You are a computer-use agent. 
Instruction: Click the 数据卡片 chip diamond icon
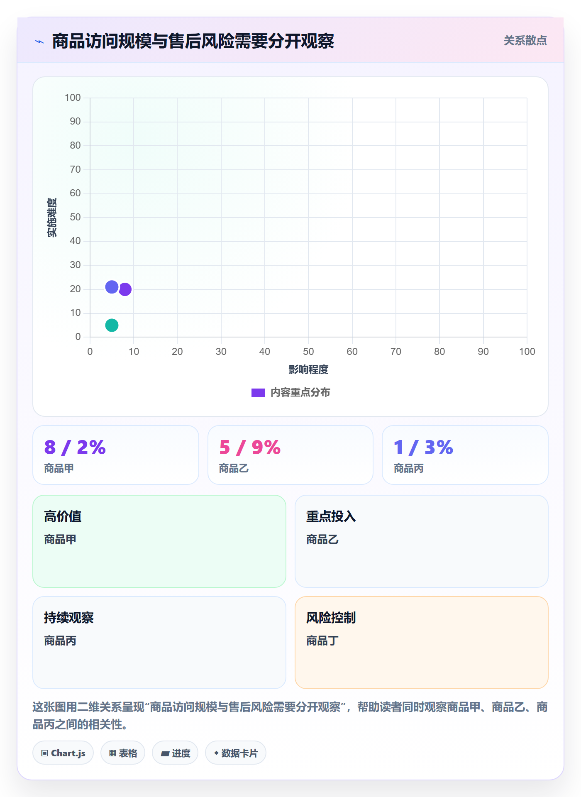216,753
